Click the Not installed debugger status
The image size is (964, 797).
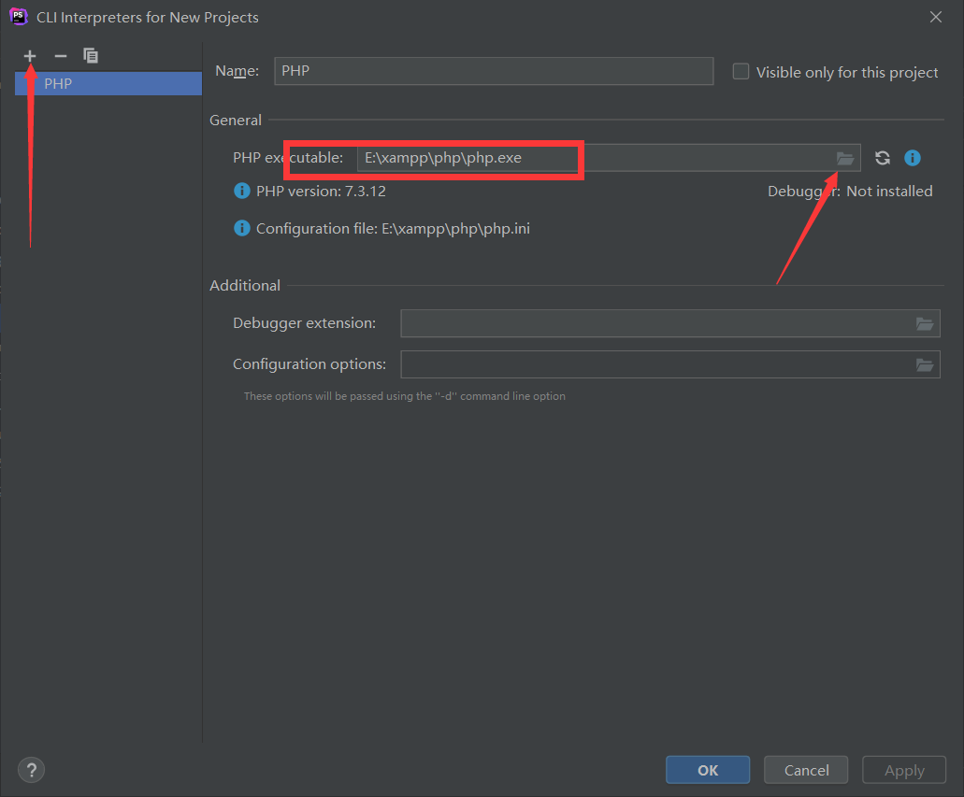[x=889, y=192]
